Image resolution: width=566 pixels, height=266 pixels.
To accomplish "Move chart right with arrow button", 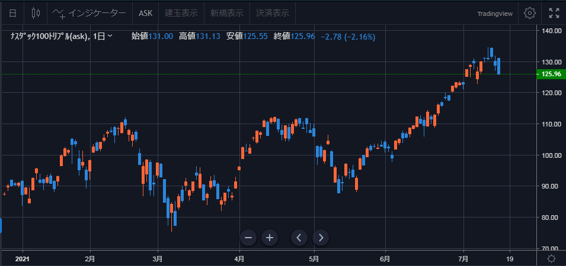I will 321,238.
